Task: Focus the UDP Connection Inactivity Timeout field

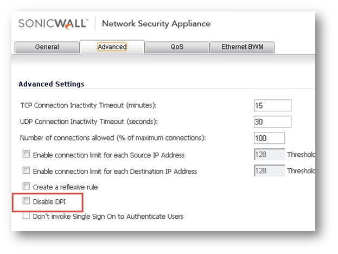Action: click(272, 122)
